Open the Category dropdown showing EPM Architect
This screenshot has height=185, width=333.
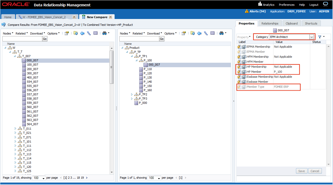[312, 37]
